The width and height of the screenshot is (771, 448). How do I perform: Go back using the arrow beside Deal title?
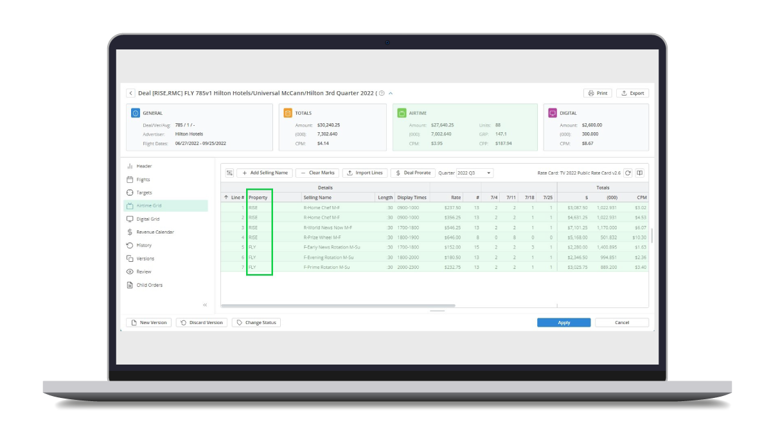tap(130, 93)
